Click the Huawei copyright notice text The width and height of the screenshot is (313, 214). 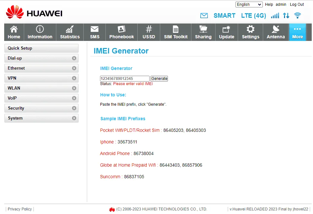click(x=161, y=209)
